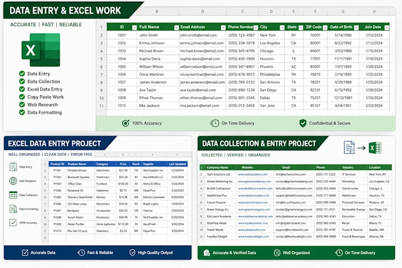Click the table Data Collection icon

pos(13,195)
